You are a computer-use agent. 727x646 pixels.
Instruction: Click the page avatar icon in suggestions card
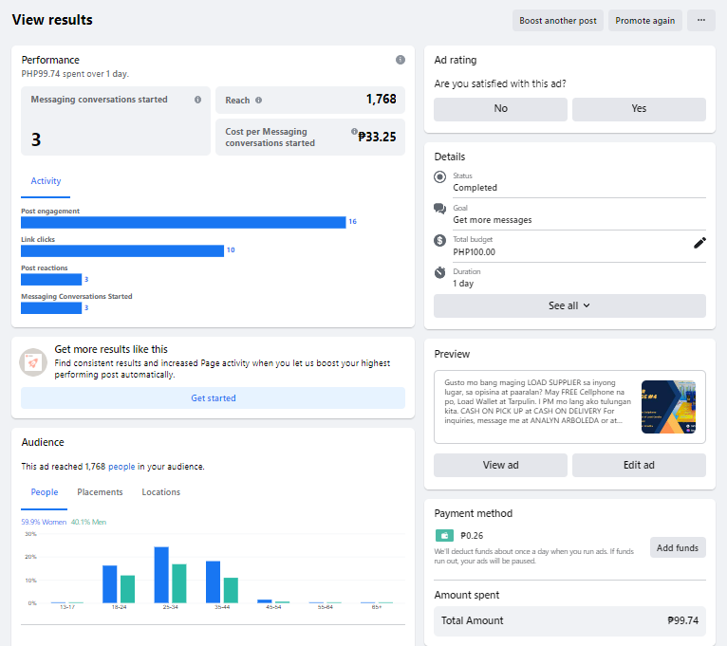click(x=33, y=361)
